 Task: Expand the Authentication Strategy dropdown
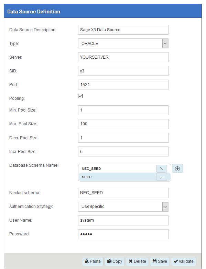click(123, 207)
